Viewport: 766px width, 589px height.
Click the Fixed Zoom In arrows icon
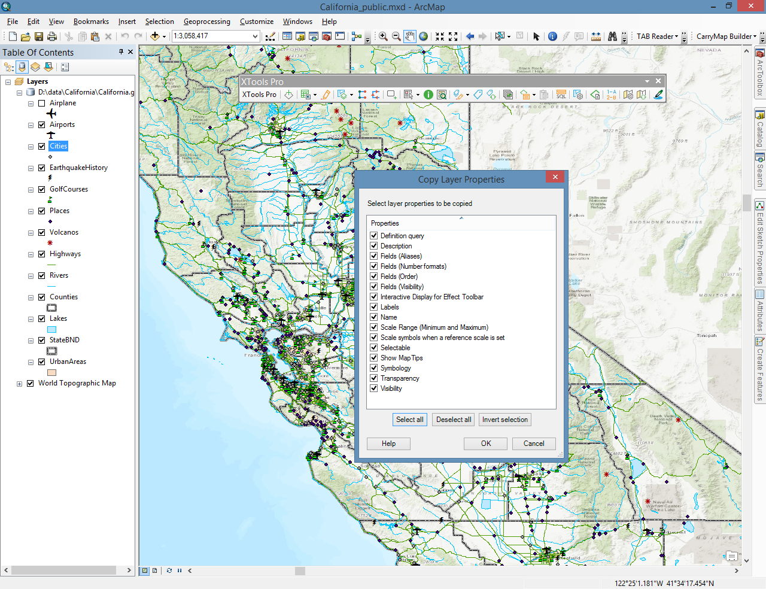click(x=440, y=37)
